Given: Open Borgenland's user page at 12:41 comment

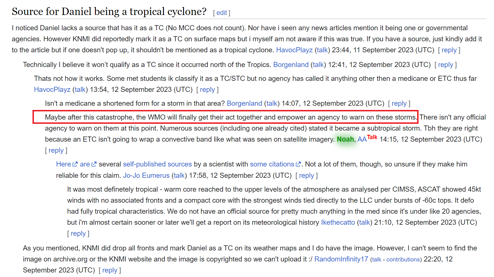Looking at the screenshot, I should tap(291, 65).
